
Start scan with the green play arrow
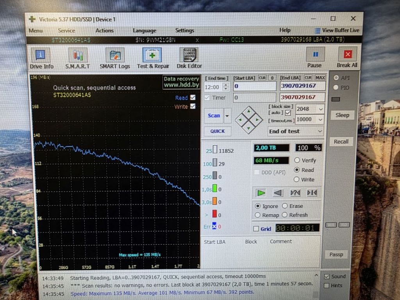261,193
